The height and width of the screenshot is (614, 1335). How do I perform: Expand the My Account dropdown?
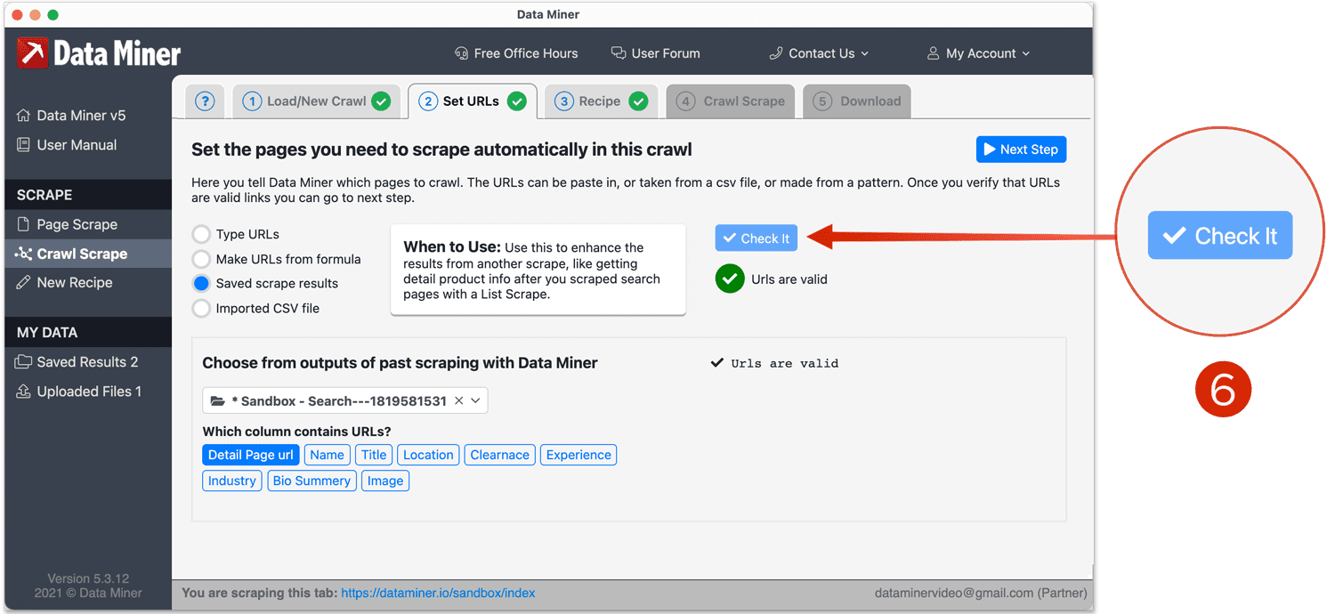click(x=977, y=53)
